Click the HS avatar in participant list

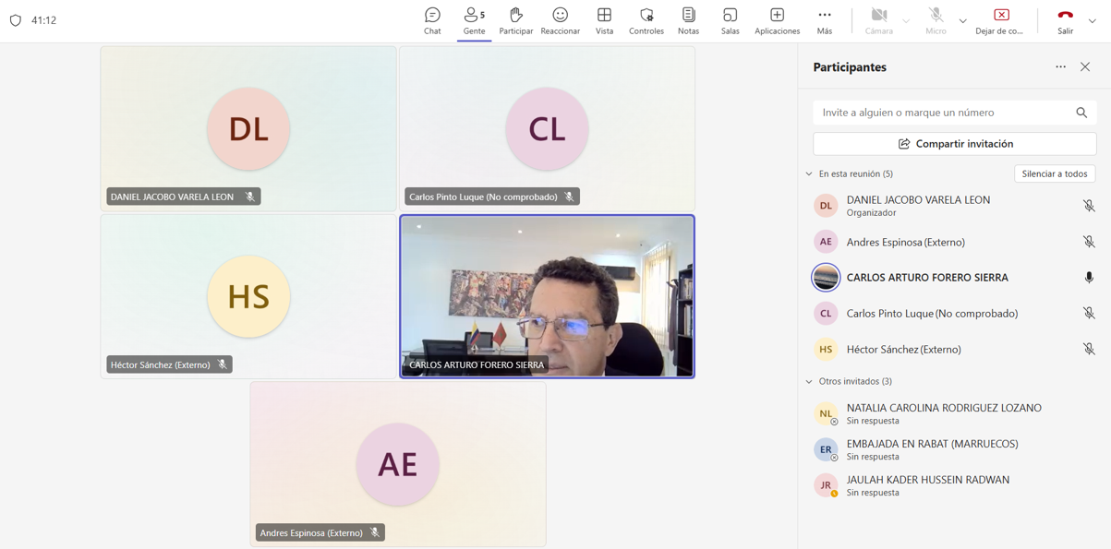coord(826,350)
